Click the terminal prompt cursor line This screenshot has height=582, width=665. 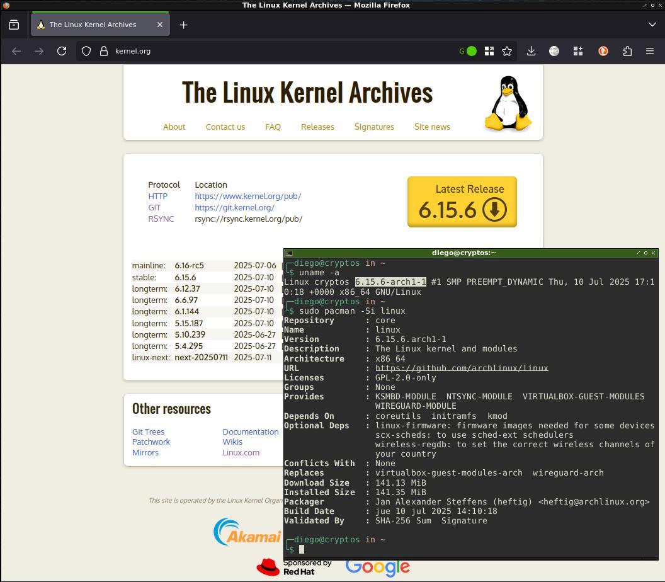(x=302, y=549)
